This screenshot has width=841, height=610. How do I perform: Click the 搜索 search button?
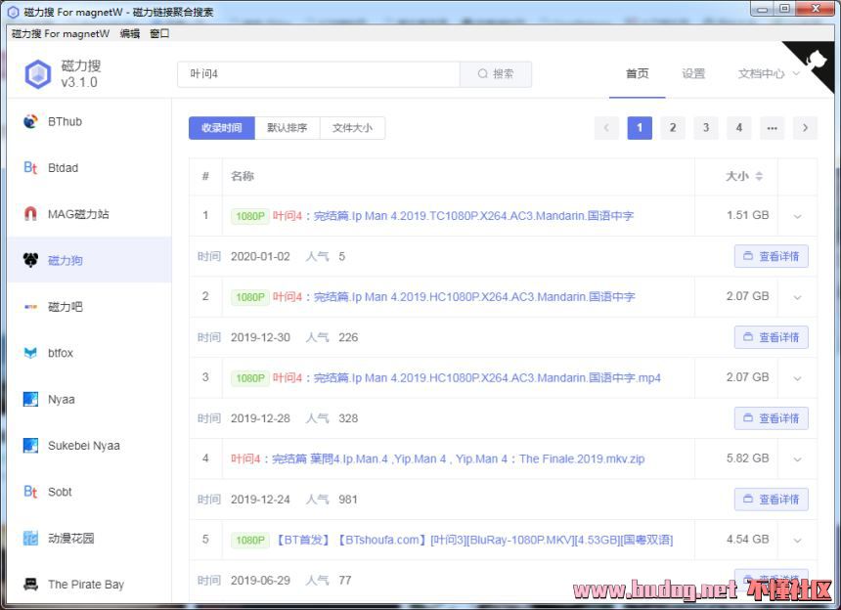(x=496, y=74)
